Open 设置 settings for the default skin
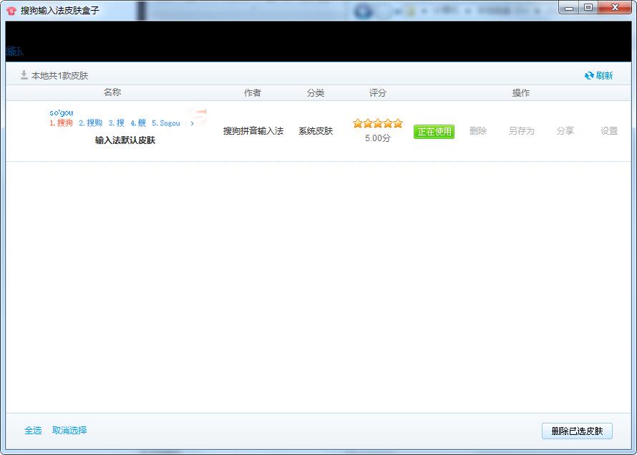 pos(608,131)
